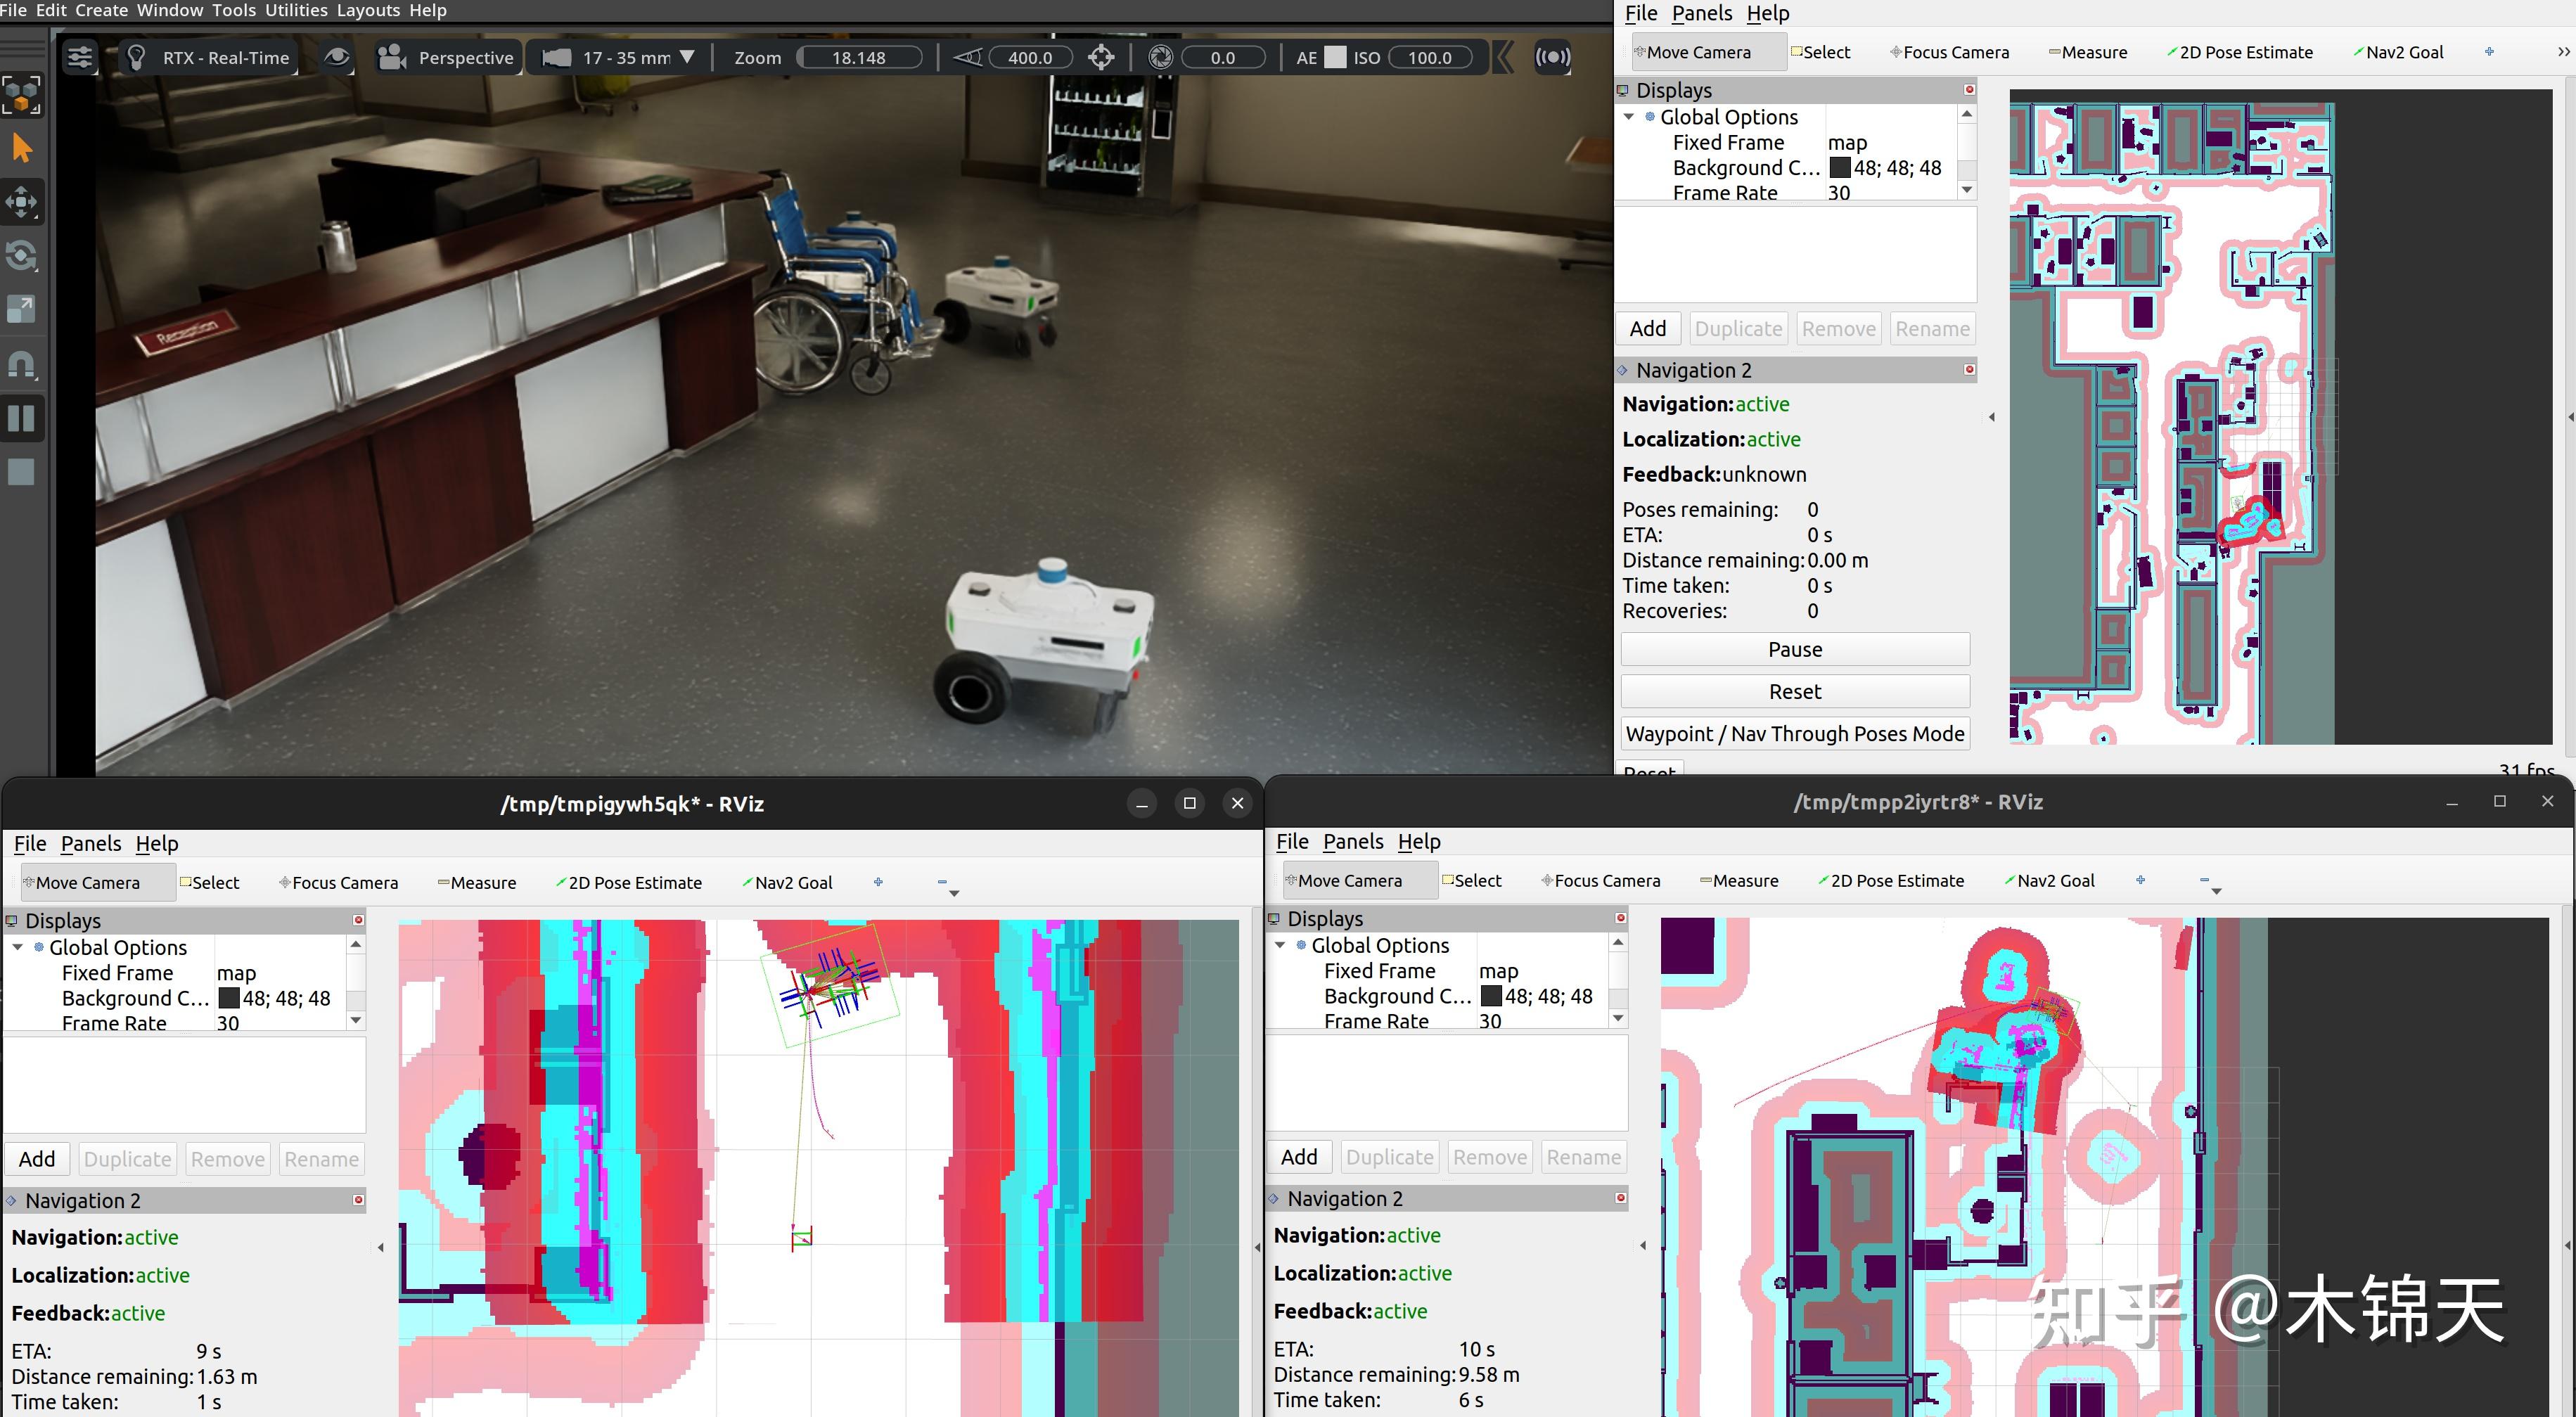This screenshot has width=2576, height=1417.
Task: Stop the simulation with the square icon
Action: pyautogui.click(x=22, y=471)
